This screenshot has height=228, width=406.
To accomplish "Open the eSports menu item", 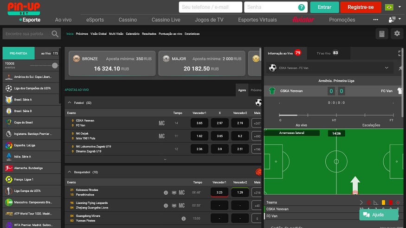I will 95,20.
